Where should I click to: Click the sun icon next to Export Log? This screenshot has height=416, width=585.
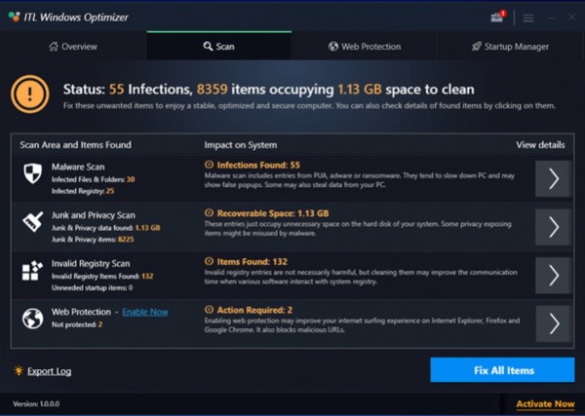pyautogui.click(x=19, y=370)
